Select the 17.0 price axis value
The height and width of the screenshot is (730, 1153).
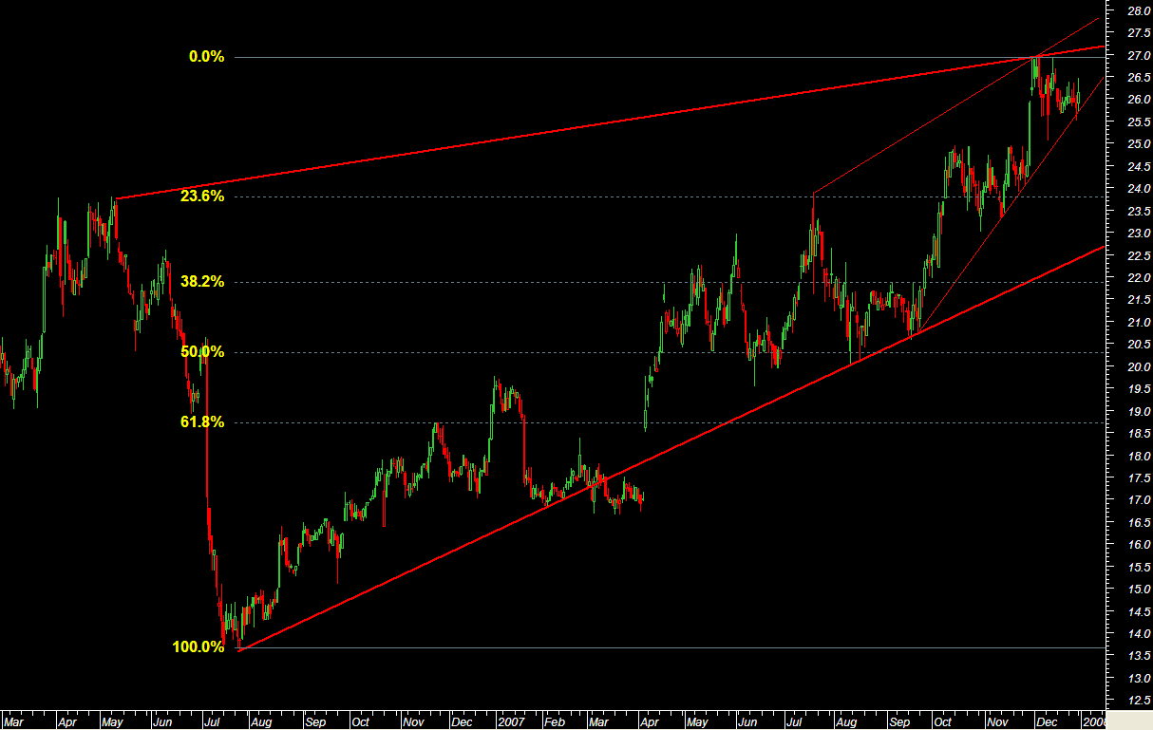coord(1139,501)
